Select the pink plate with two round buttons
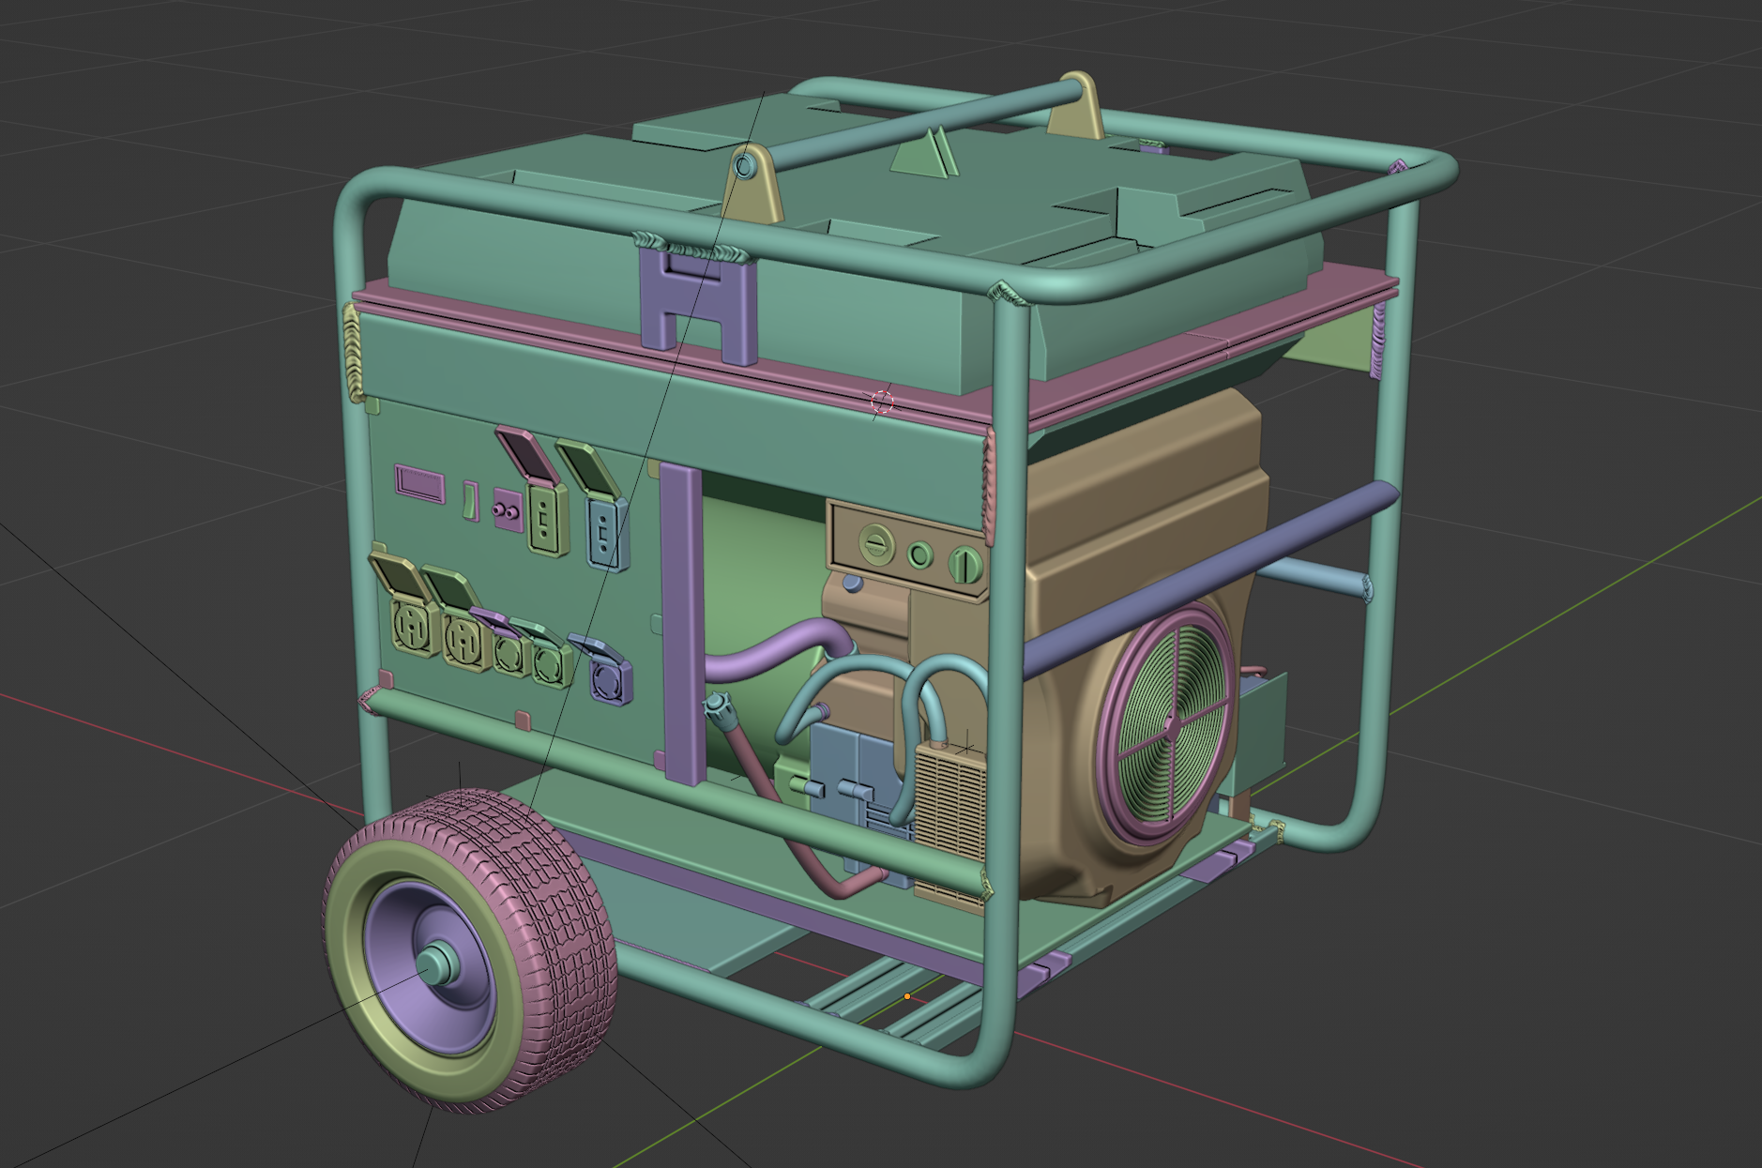This screenshot has height=1168, width=1762. coord(509,511)
